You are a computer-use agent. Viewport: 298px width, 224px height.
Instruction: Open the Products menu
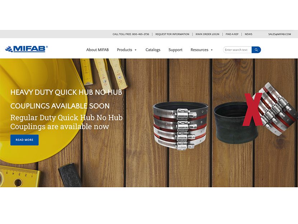click(x=125, y=50)
